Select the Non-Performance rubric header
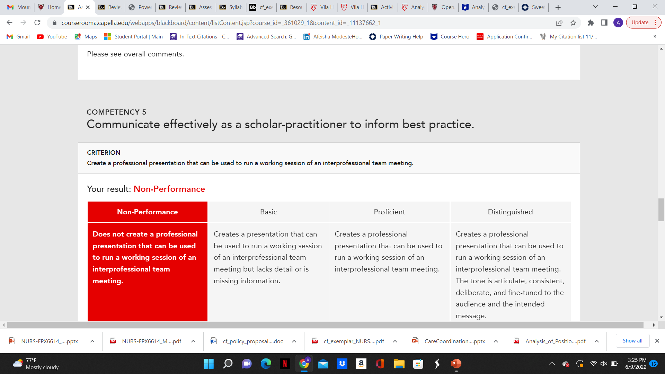 pyautogui.click(x=148, y=212)
